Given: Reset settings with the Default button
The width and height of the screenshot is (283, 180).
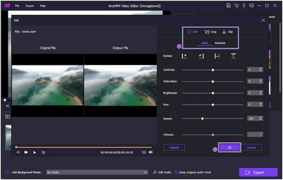Looking at the screenshot, I should [x=174, y=147].
